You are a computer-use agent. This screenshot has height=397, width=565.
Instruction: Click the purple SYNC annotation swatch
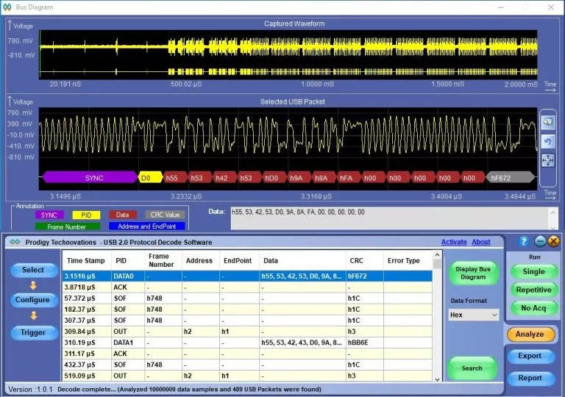point(49,215)
